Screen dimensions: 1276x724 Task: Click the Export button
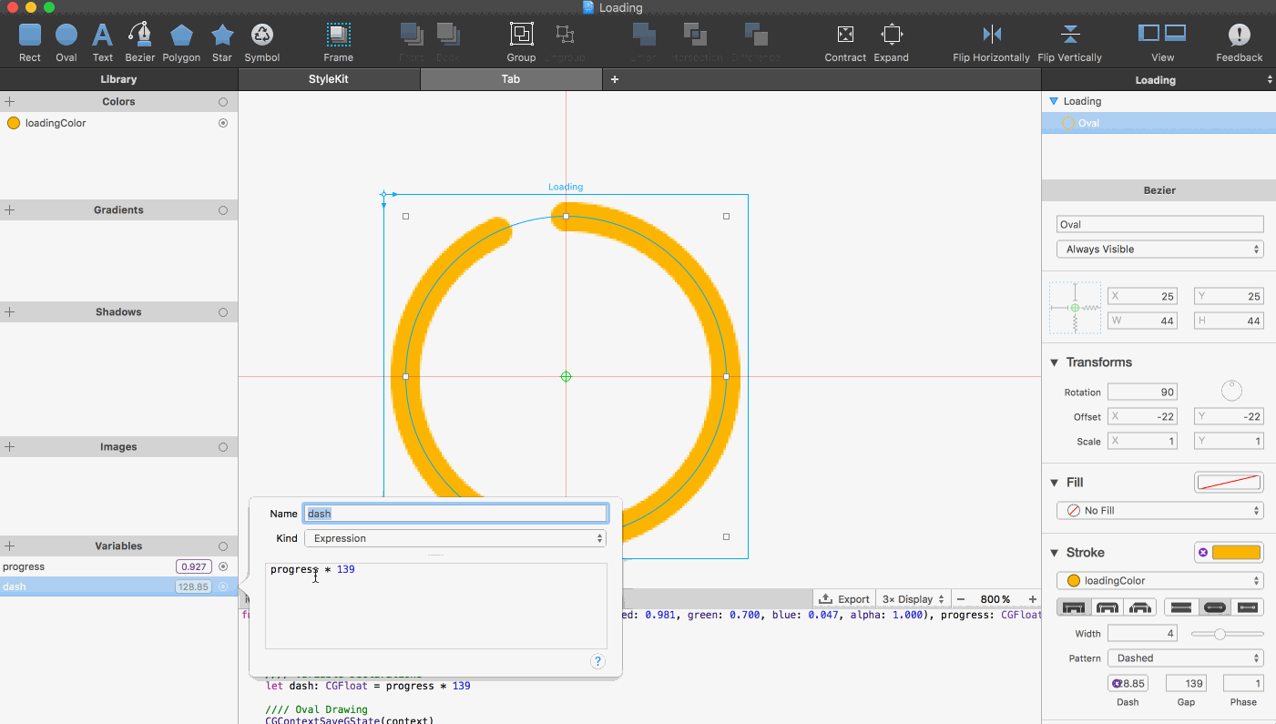click(x=844, y=599)
